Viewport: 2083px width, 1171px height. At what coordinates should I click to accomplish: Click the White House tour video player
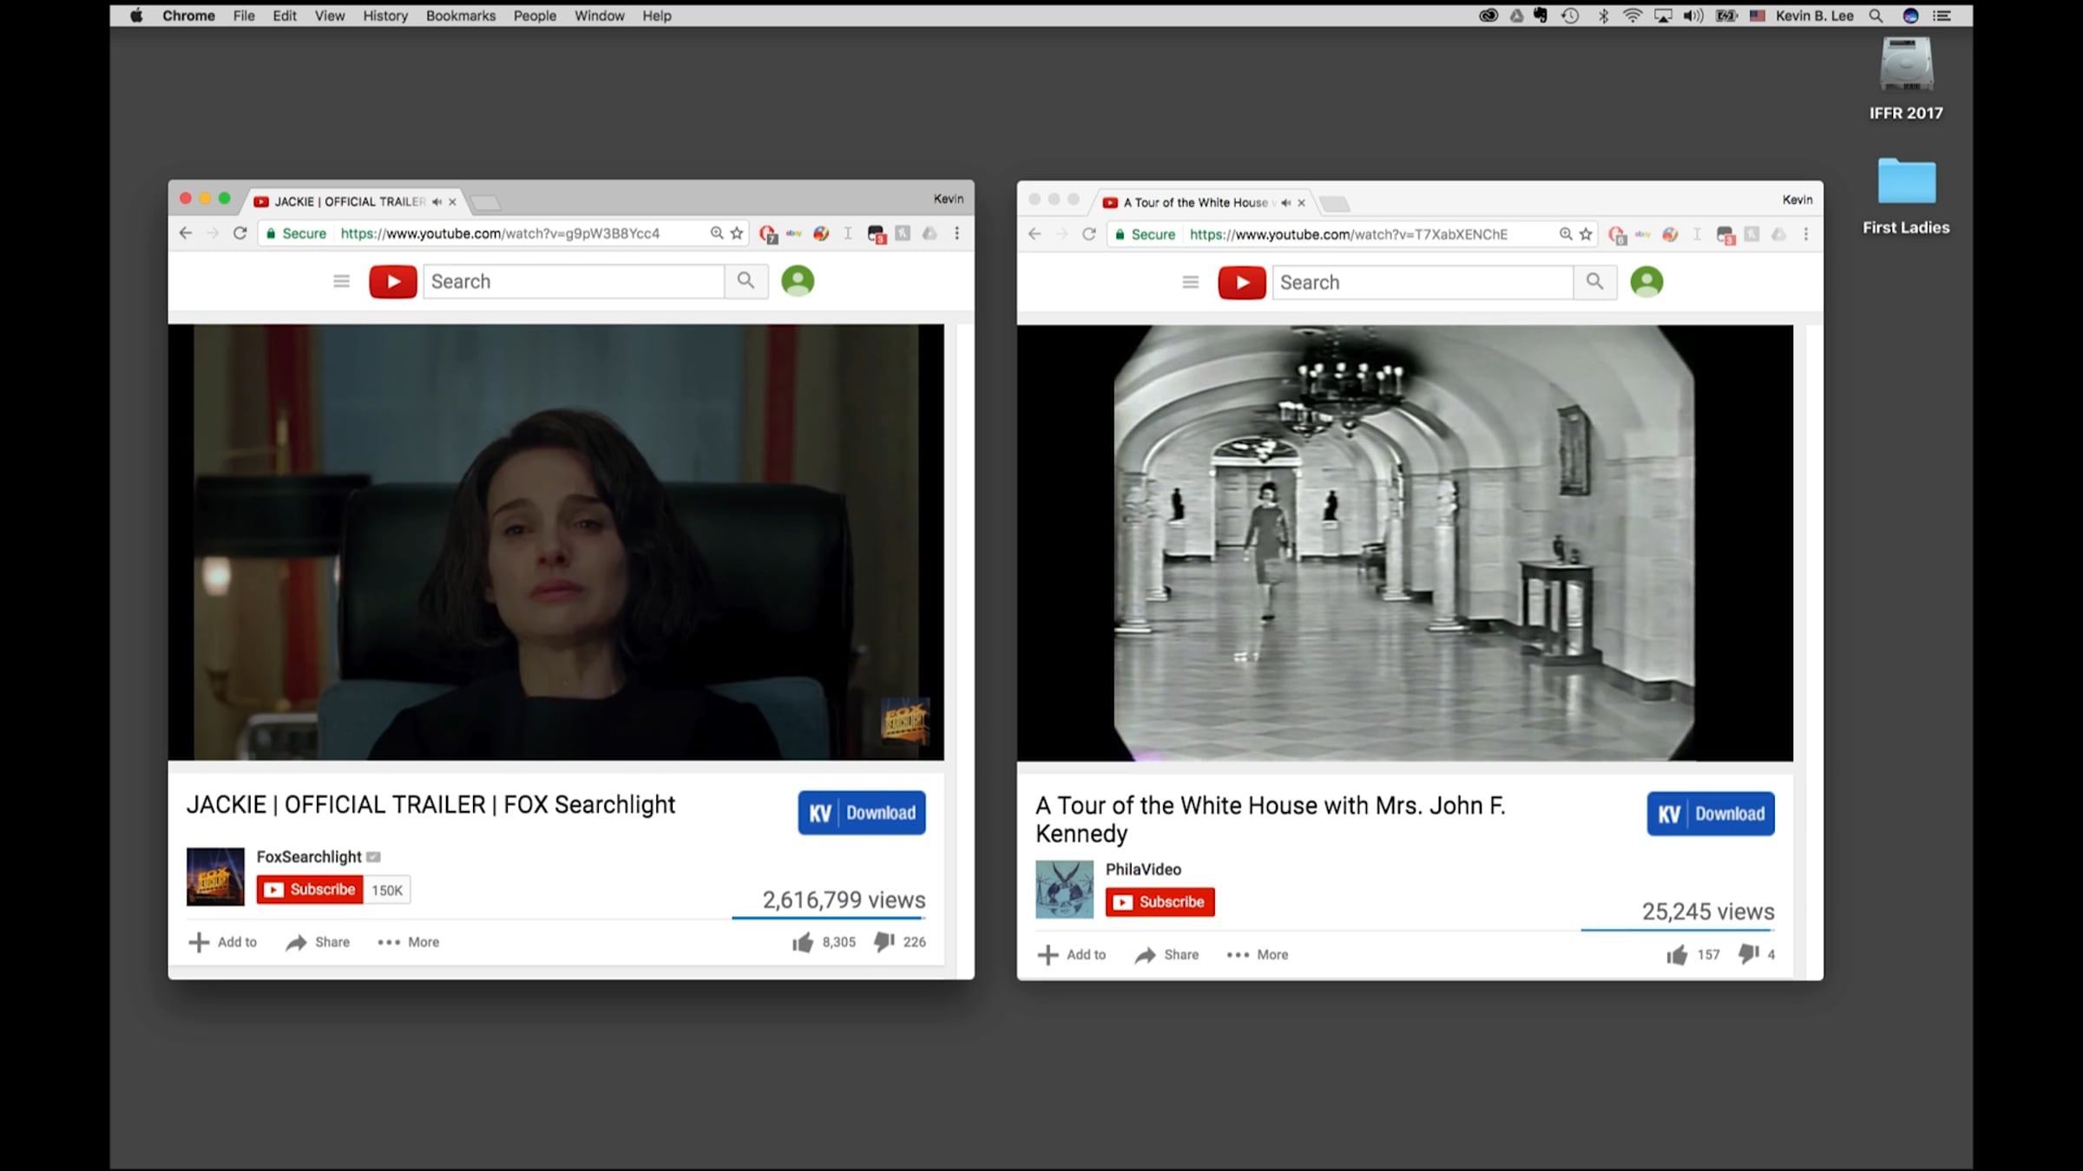(x=1404, y=543)
